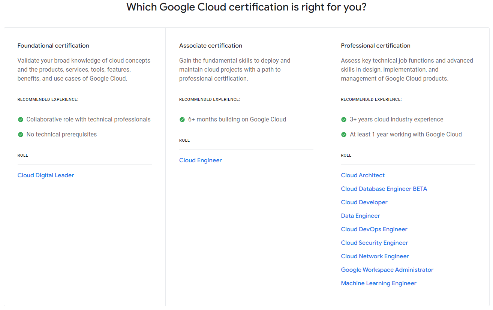This screenshot has height=310, width=493.
Task: Open the Cloud DevOps Engineer link
Action: point(374,229)
